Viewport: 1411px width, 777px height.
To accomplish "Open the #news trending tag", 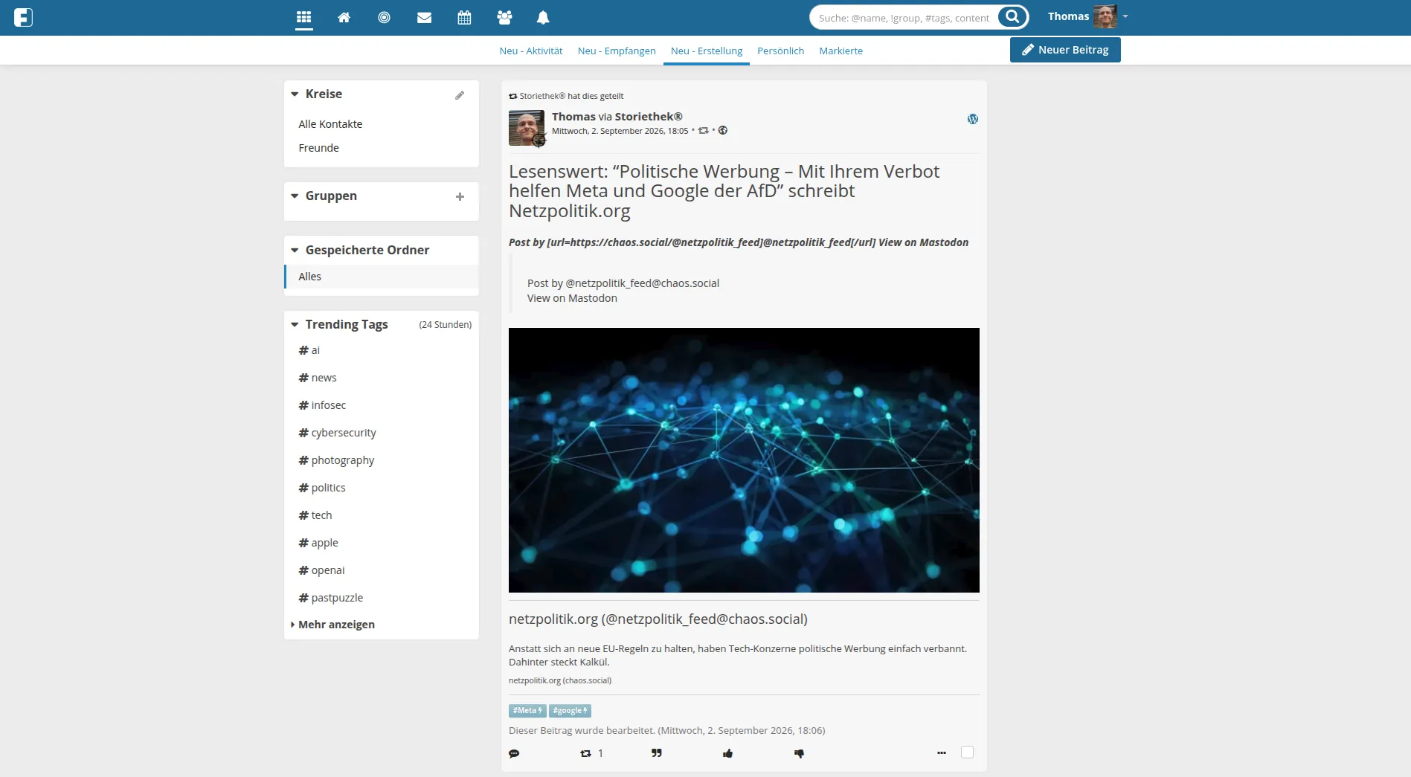I will 318,378.
